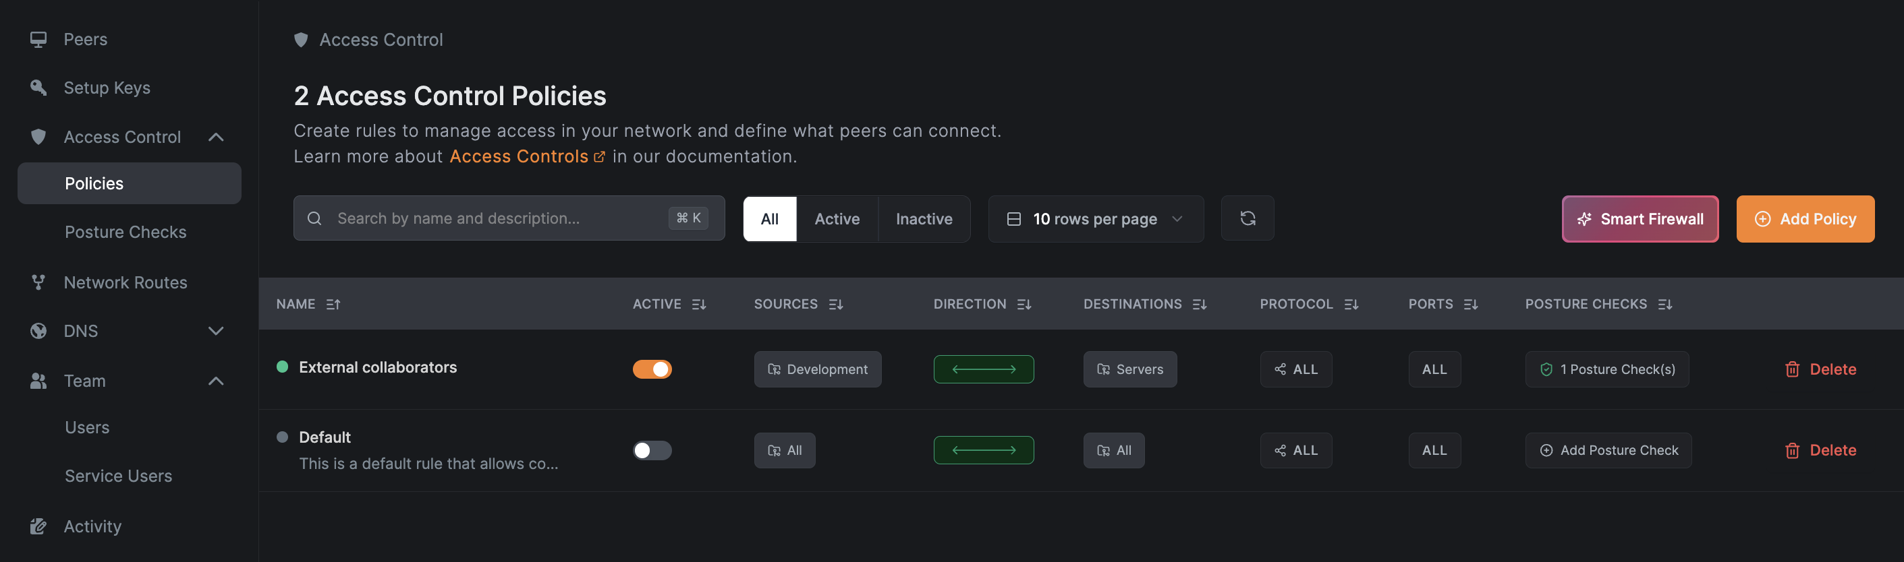
Task: Select the Active filter tab
Action: (x=837, y=219)
